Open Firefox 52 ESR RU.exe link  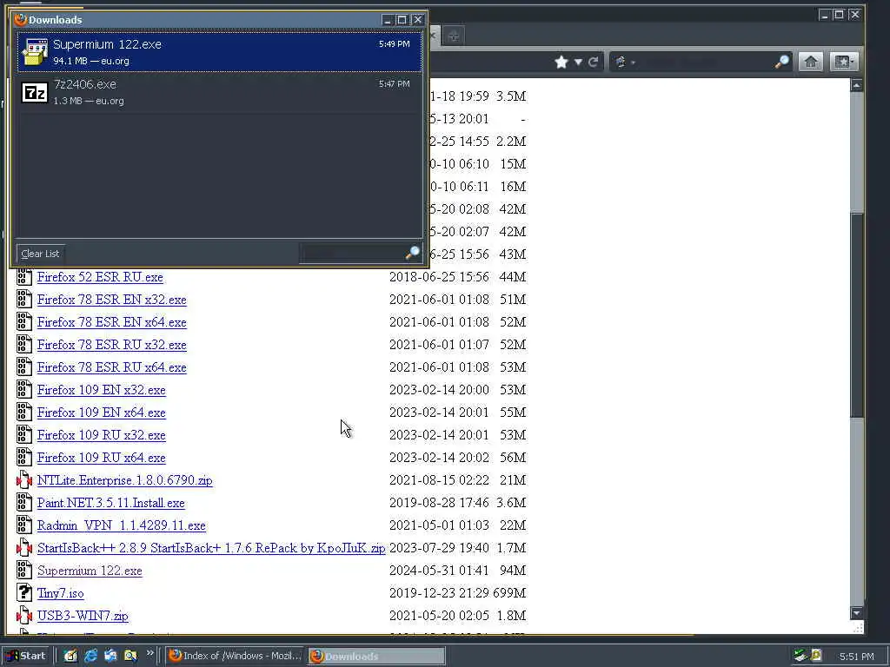100,277
